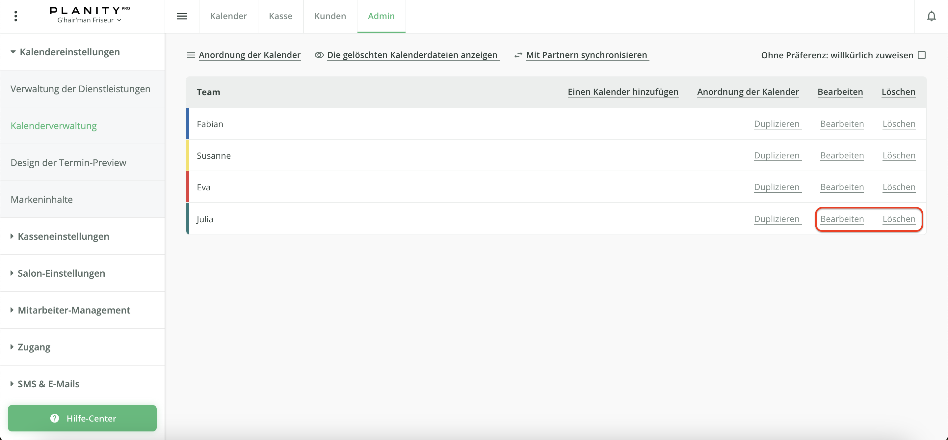Click Einen Kalender hinzufügen link
The height and width of the screenshot is (440, 948).
point(623,92)
